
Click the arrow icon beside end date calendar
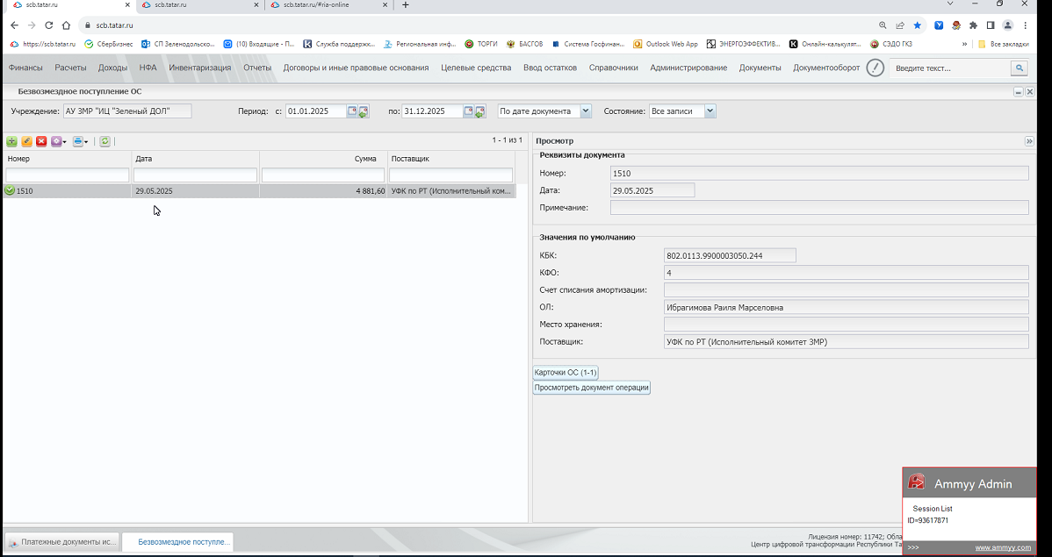pos(479,111)
